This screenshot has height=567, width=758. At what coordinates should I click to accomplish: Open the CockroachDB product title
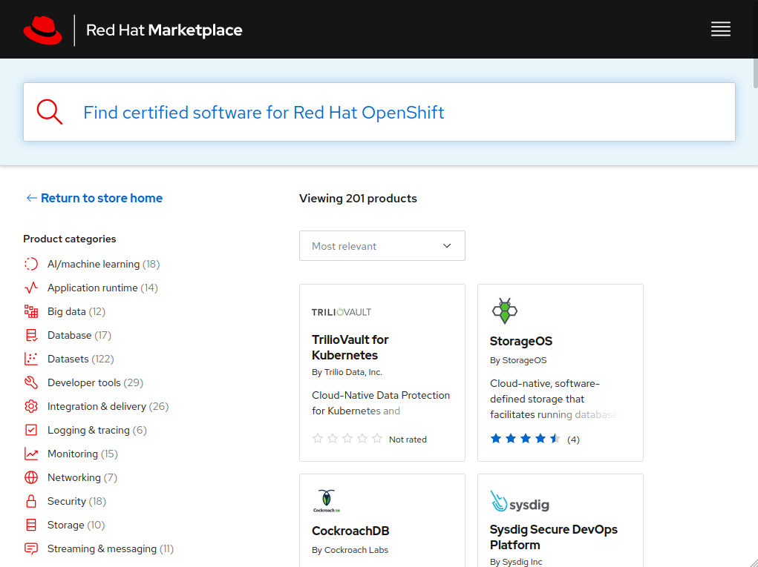pyautogui.click(x=350, y=531)
